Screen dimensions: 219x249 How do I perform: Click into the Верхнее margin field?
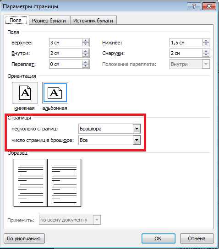pyautogui.click(x=66, y=43)
